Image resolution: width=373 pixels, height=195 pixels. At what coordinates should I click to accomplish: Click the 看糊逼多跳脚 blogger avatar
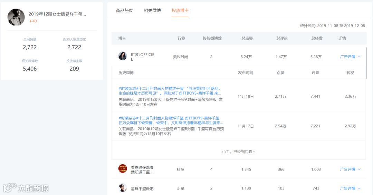[123, 169]
